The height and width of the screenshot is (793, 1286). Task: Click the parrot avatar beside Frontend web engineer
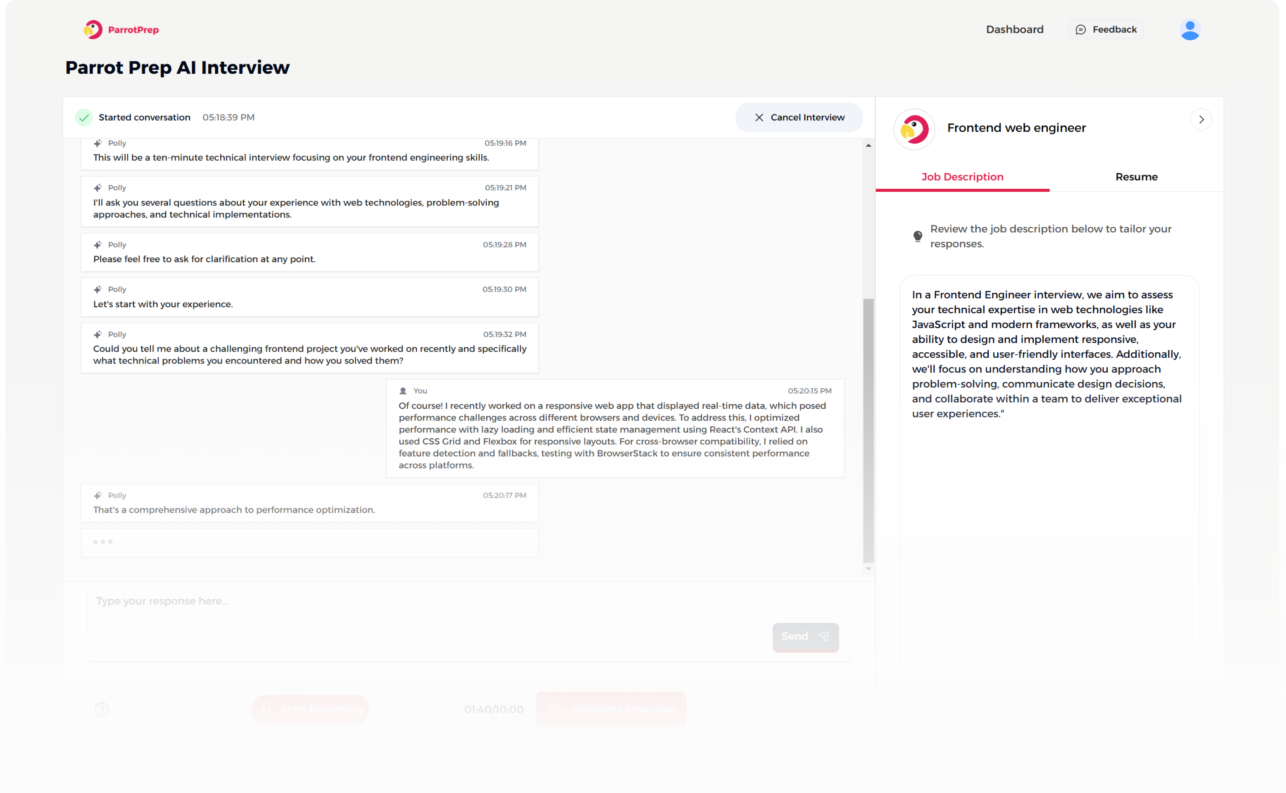pyautogui.click(x=914, y=129)
